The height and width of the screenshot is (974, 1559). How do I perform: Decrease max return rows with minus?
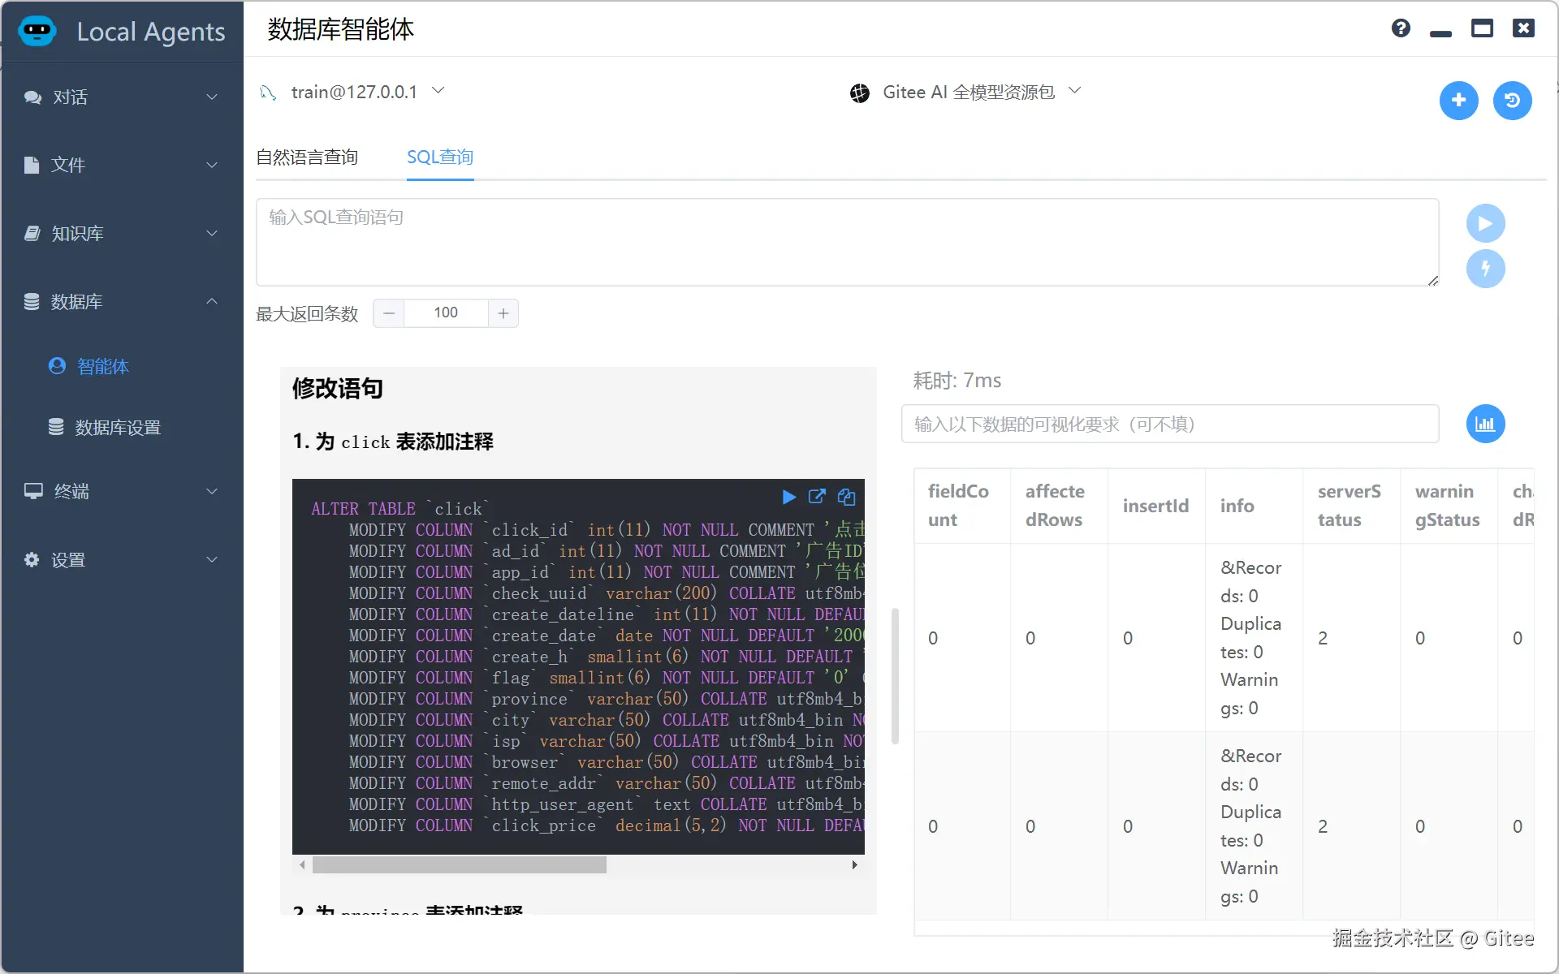pyautogui.click(x=389, y=313)
